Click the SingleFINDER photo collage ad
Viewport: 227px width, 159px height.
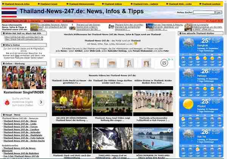point(24,77)
